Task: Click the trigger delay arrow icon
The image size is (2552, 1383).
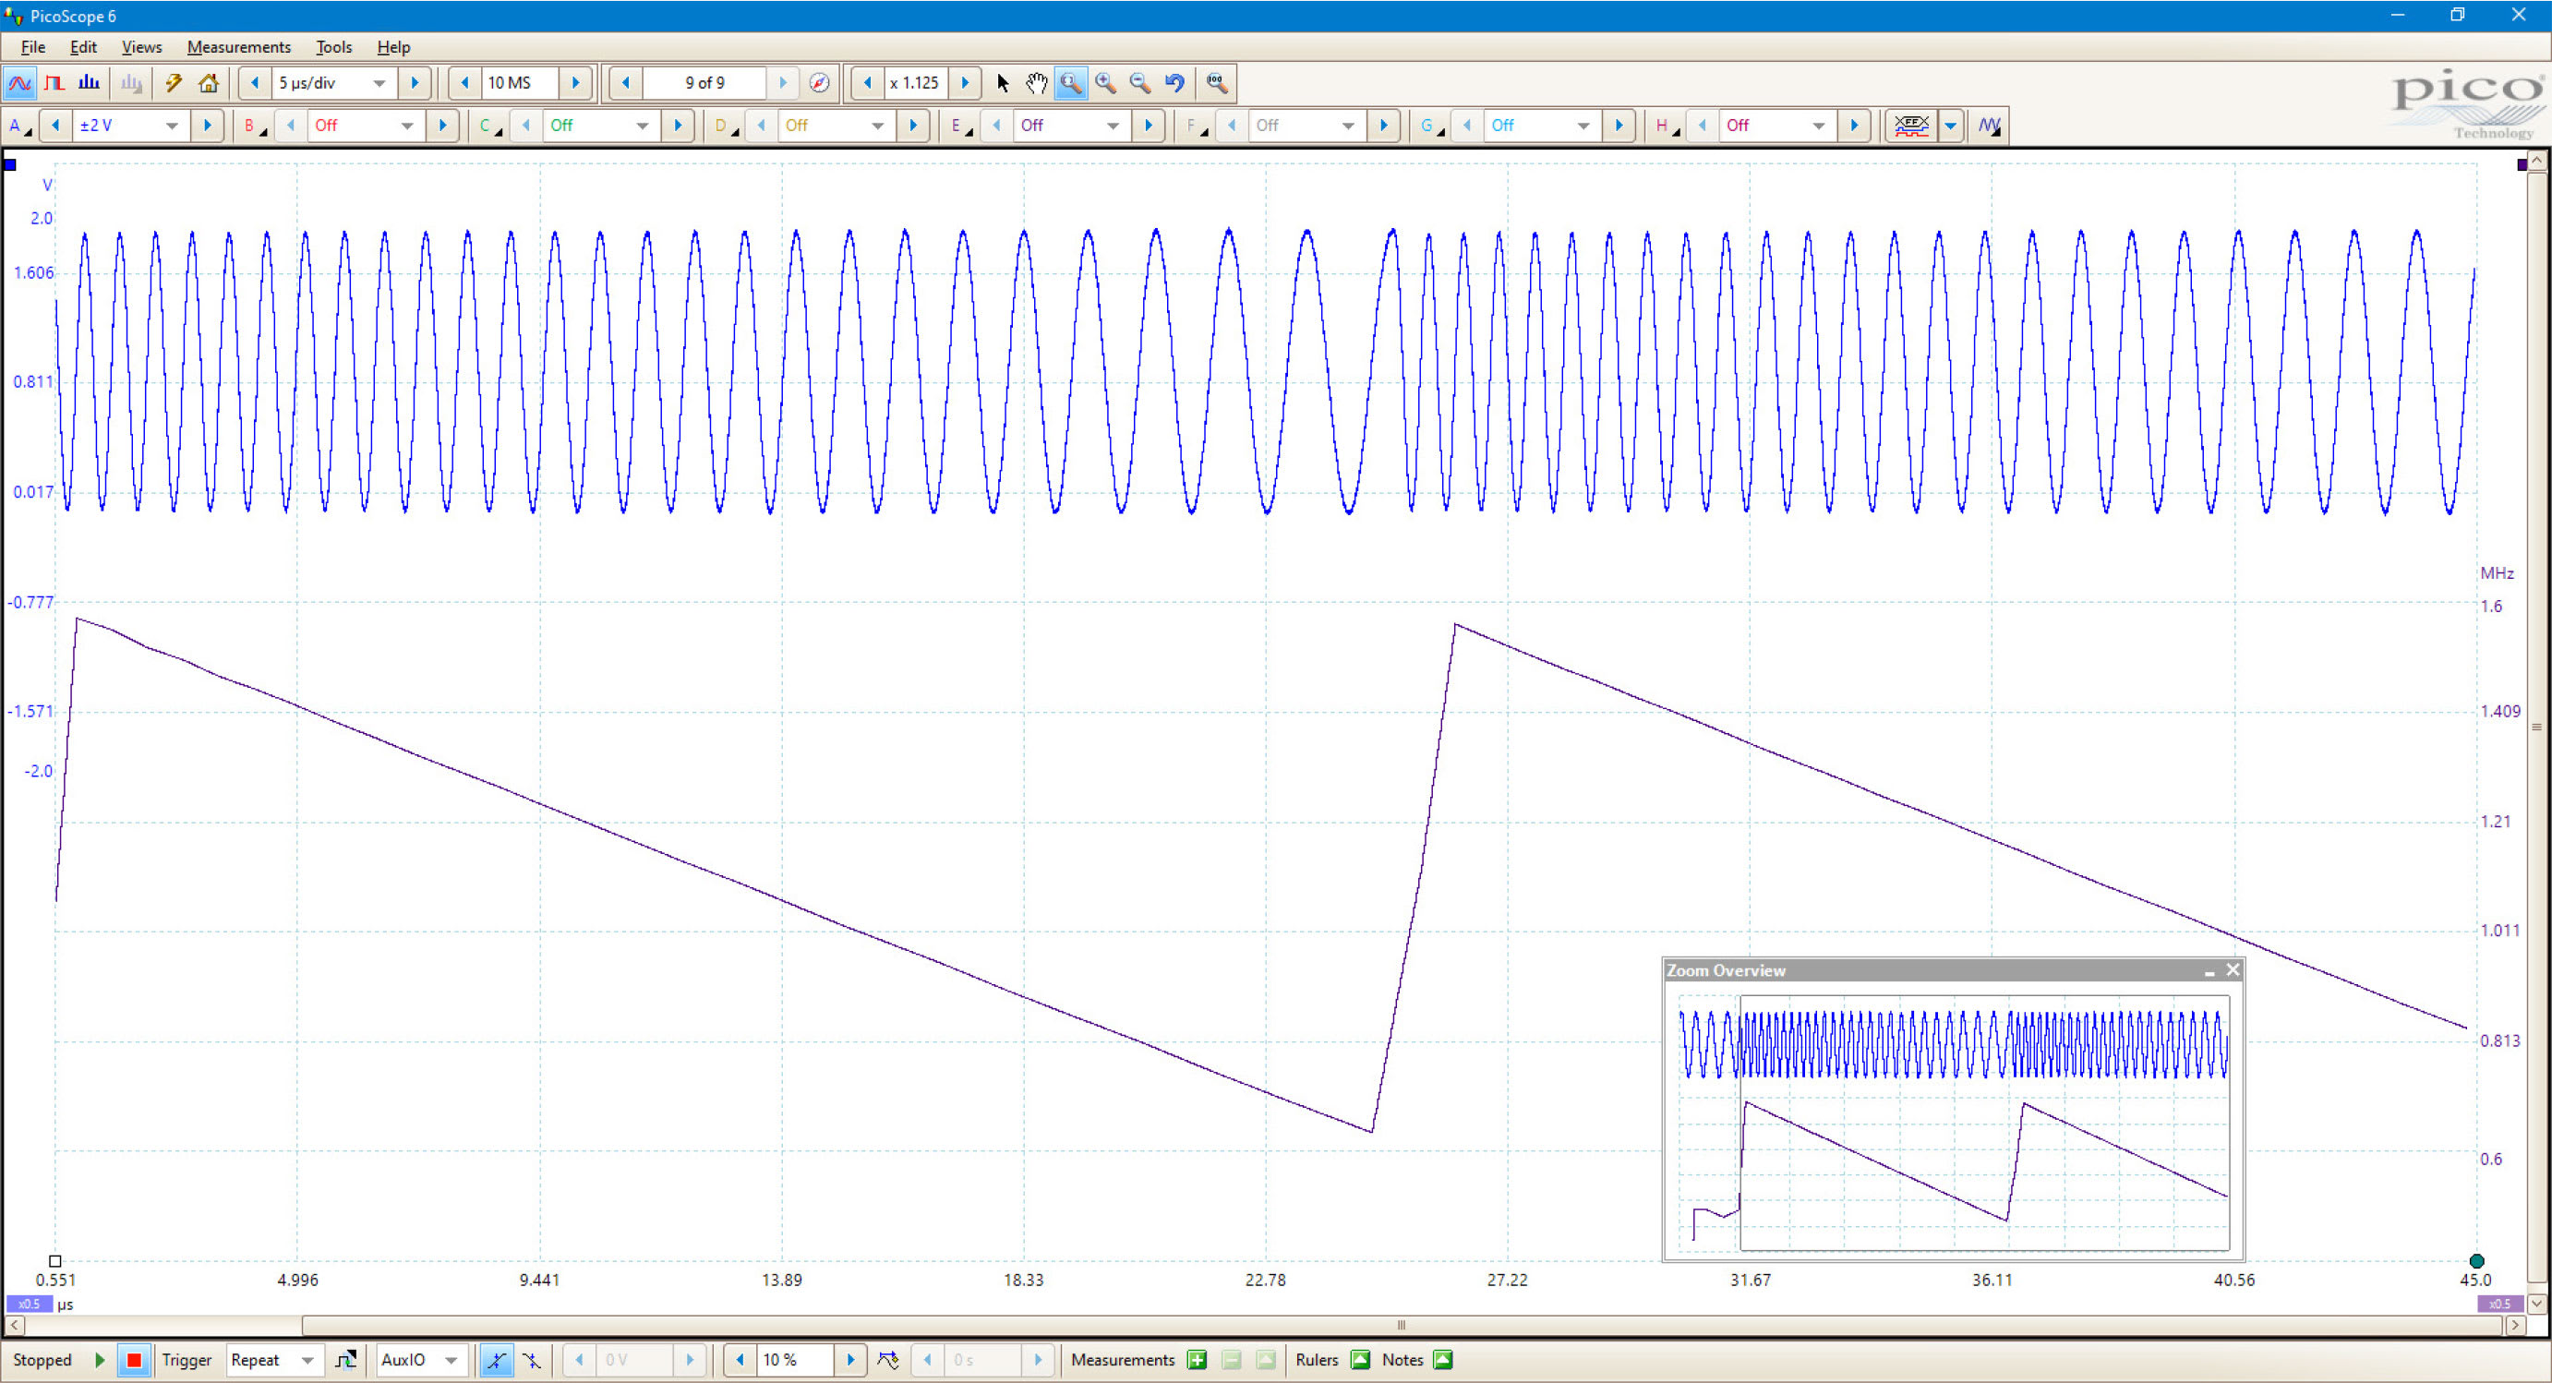Action: pyautogui.click(x=888, y=1360)
